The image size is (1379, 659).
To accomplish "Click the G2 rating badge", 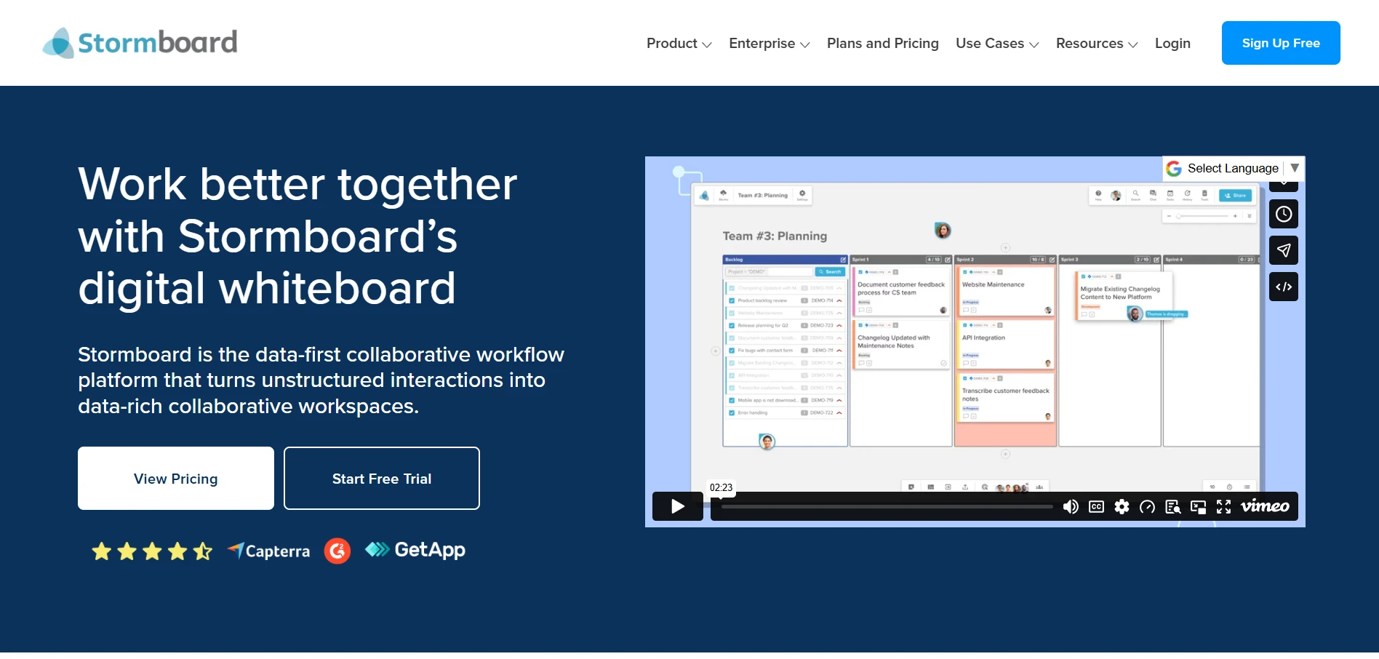I will click(337, 551).
